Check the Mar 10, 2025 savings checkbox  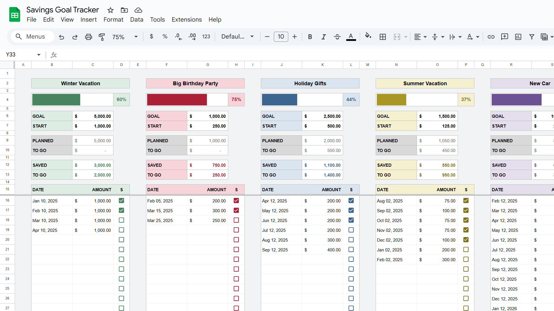click(121, 220)
